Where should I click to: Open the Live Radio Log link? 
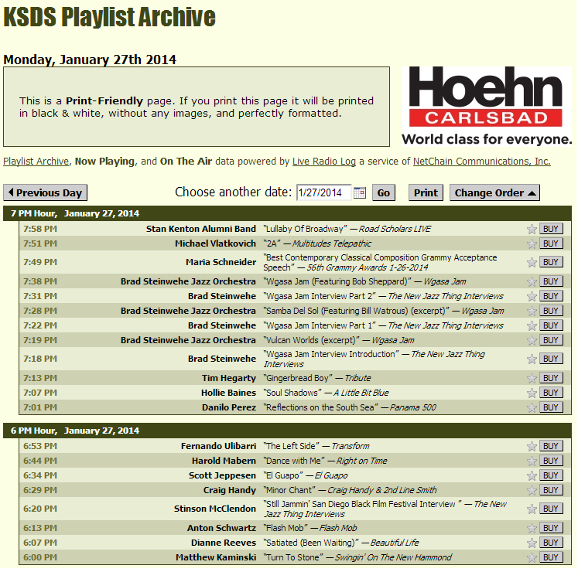(325, 162)
